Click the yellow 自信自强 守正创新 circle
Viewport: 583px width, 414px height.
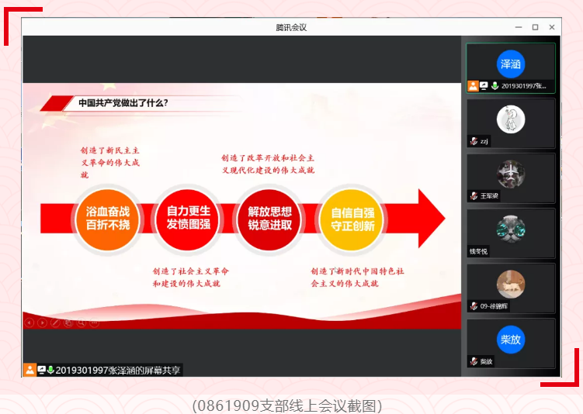tap(352, 218)
